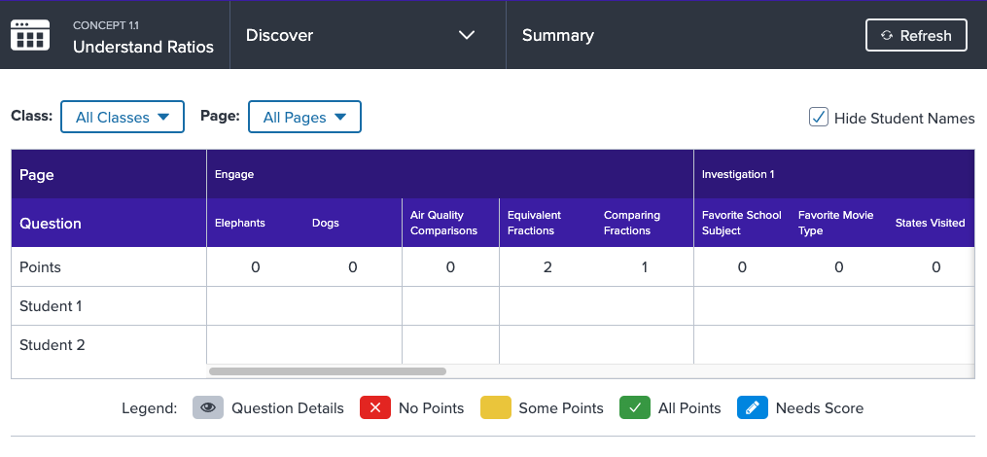
Task: Select the Student 1 row label
Action: point(51,306)
